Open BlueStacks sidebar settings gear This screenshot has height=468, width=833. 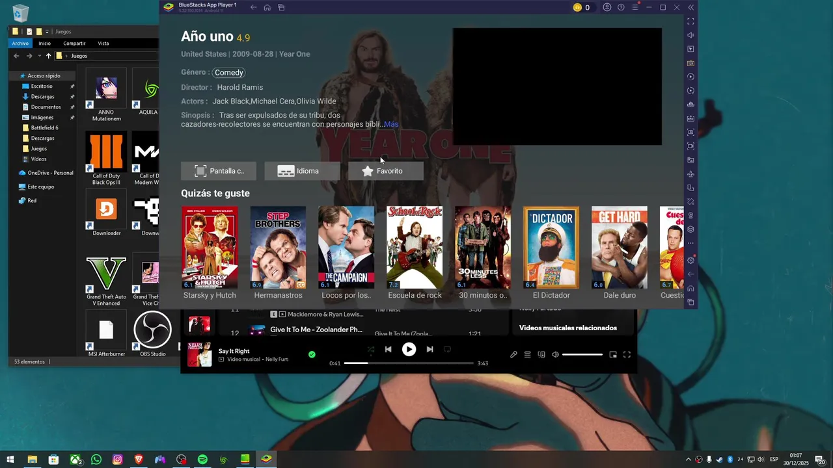(690, 261)
